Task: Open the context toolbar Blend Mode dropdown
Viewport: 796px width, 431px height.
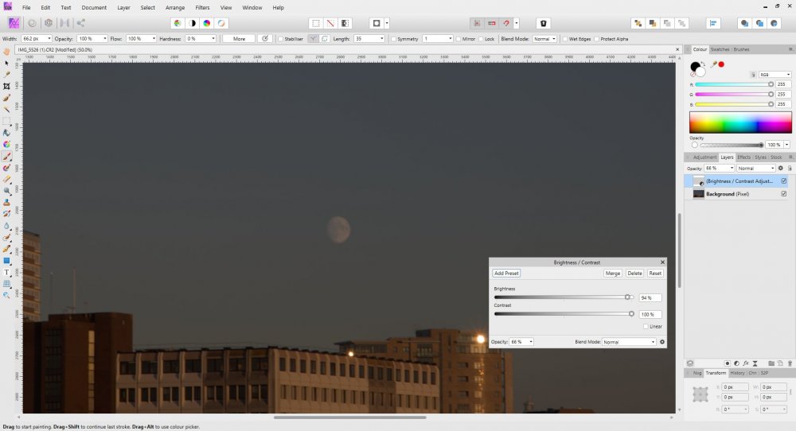Action: 544,38
